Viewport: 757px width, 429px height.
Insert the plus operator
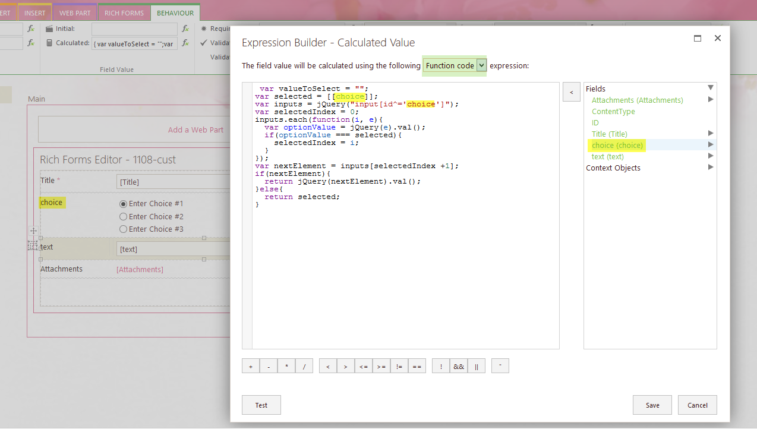(x=251, y=367)
